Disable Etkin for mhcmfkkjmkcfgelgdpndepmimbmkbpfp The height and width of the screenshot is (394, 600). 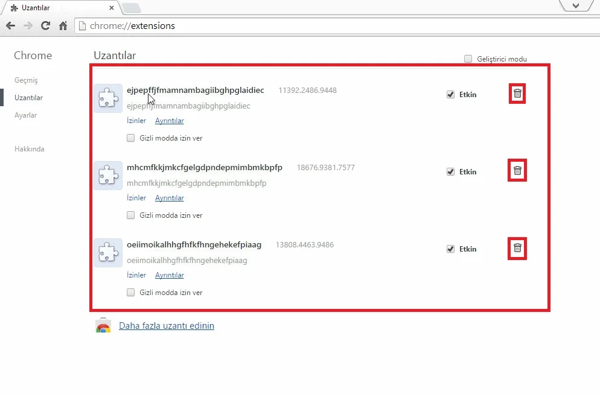tap(450, 172)
